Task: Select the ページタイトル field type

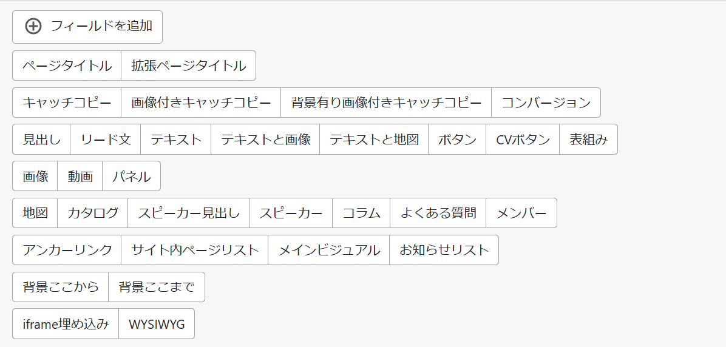Action: (67, 66)
